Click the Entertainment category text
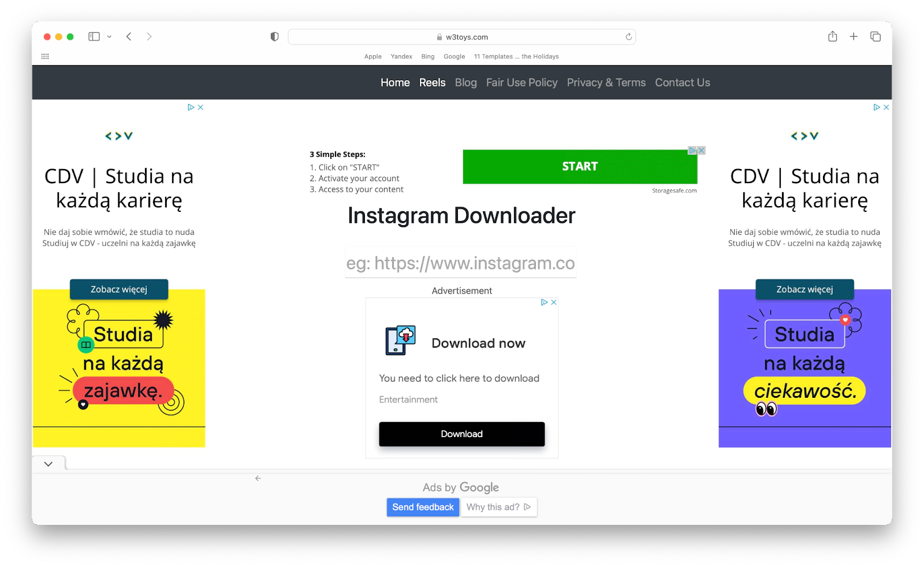 (x=408, y=400)
